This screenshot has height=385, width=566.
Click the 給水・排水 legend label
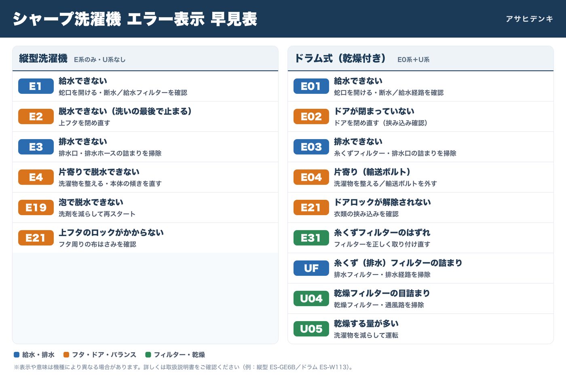(38, 355)
